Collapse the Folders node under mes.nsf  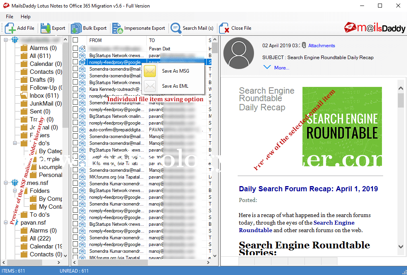(15, 191)
